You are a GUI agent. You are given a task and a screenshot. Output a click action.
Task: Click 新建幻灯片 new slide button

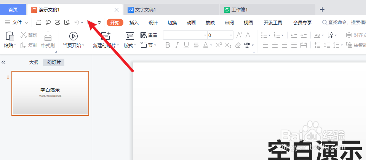click(x=106, y=40)
